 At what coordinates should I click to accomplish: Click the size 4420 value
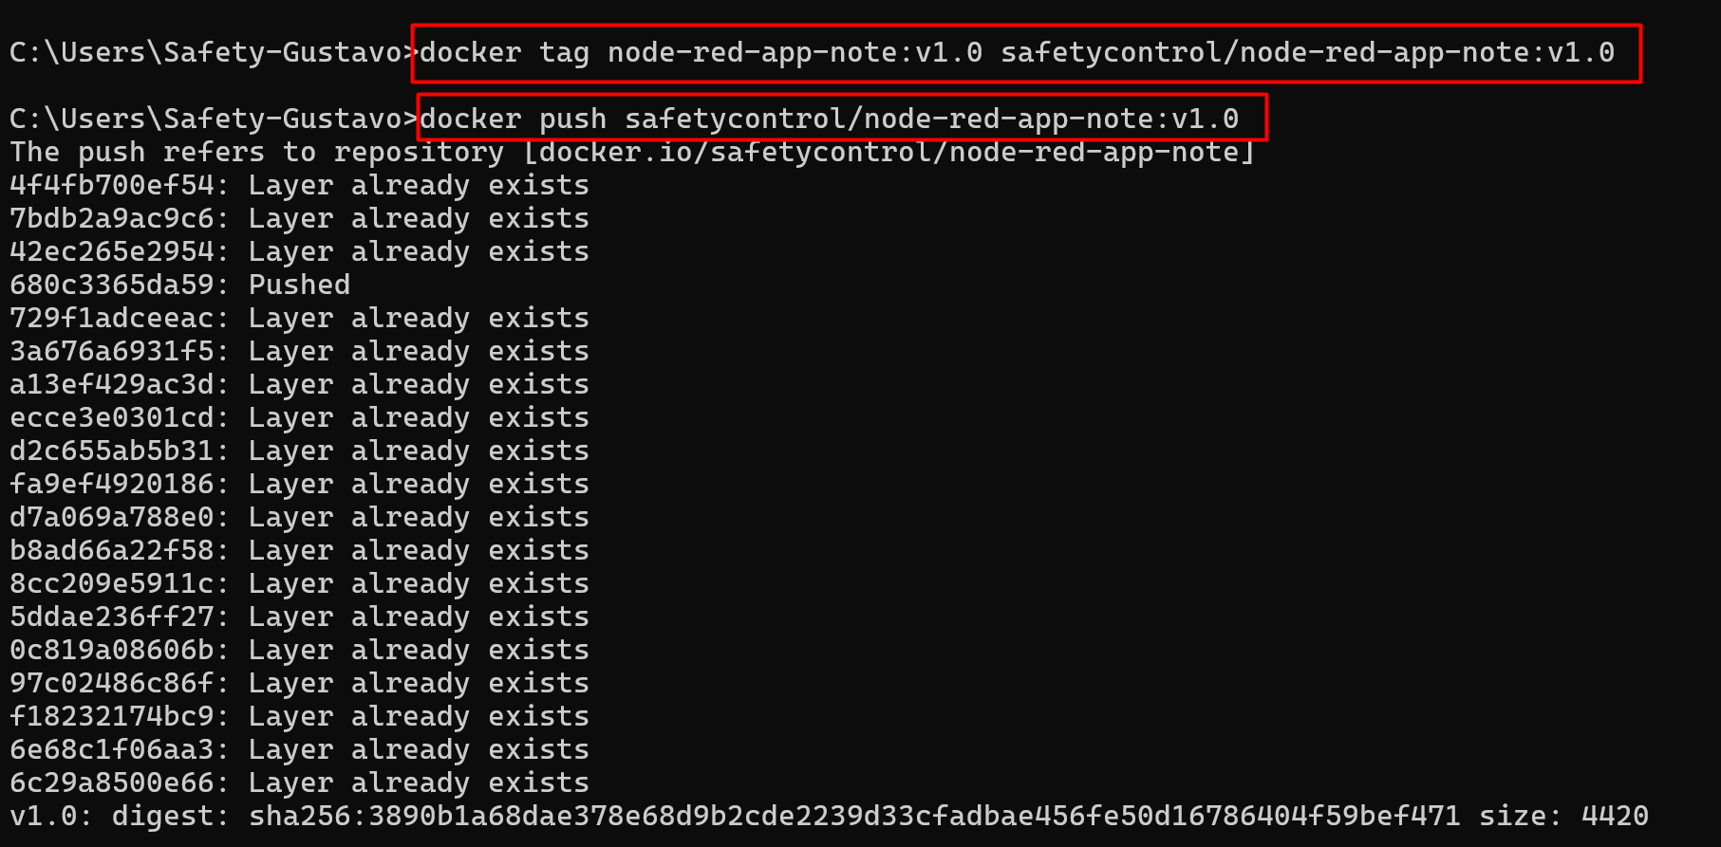[x=1614, y=816]
